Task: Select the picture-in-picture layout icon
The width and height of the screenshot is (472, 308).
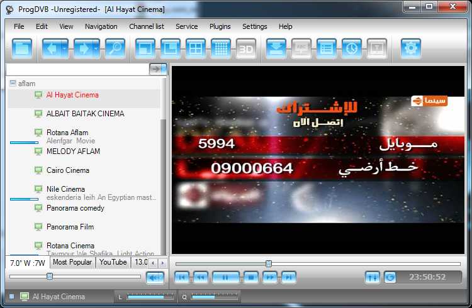Action: click(171, 48)
